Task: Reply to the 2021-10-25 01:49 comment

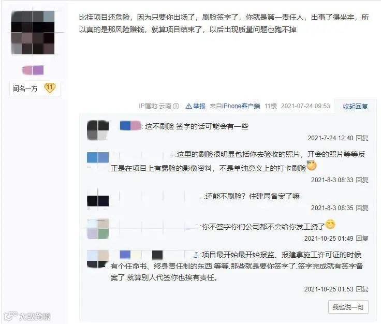Action: click(x=362, y=238)
